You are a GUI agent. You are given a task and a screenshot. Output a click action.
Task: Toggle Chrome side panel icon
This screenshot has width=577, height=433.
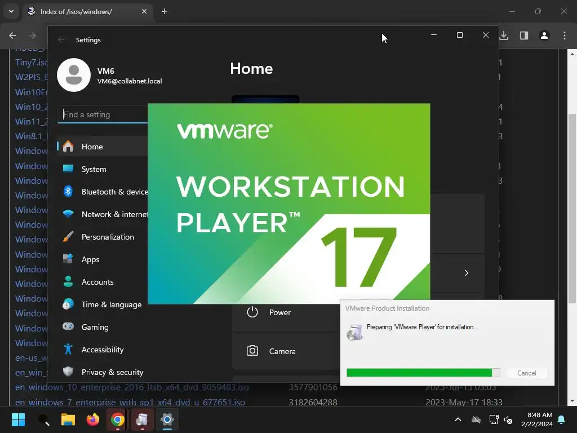pos(524,36)
